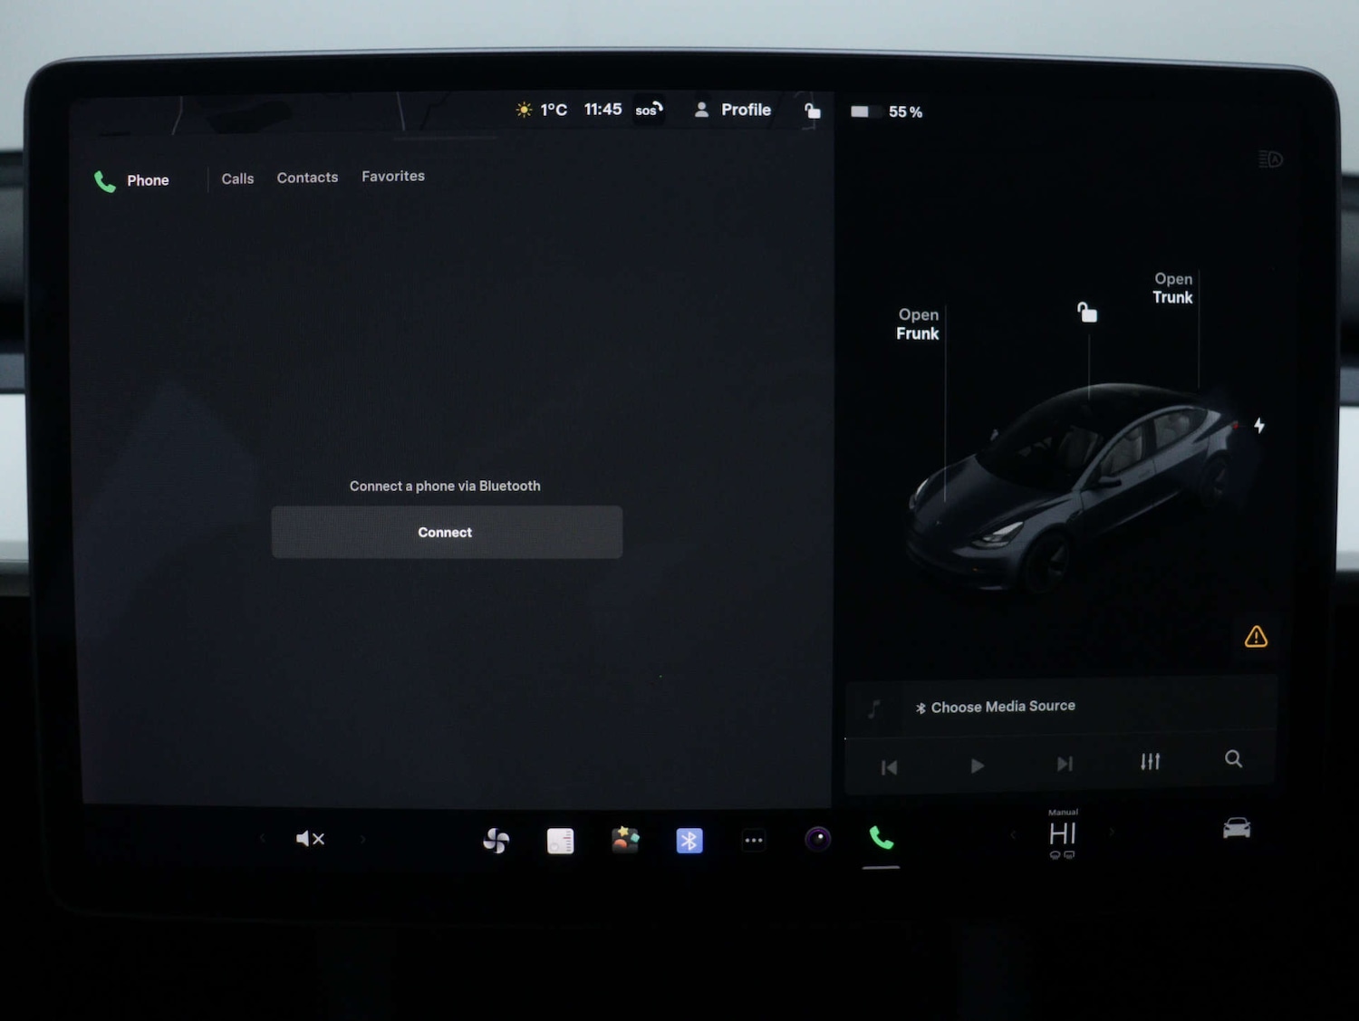Viewport: 1359px width, 1021px height.
Task: Expand the Choose Media Source selector
Action: pyautogui.click(x=1002, y=707)
